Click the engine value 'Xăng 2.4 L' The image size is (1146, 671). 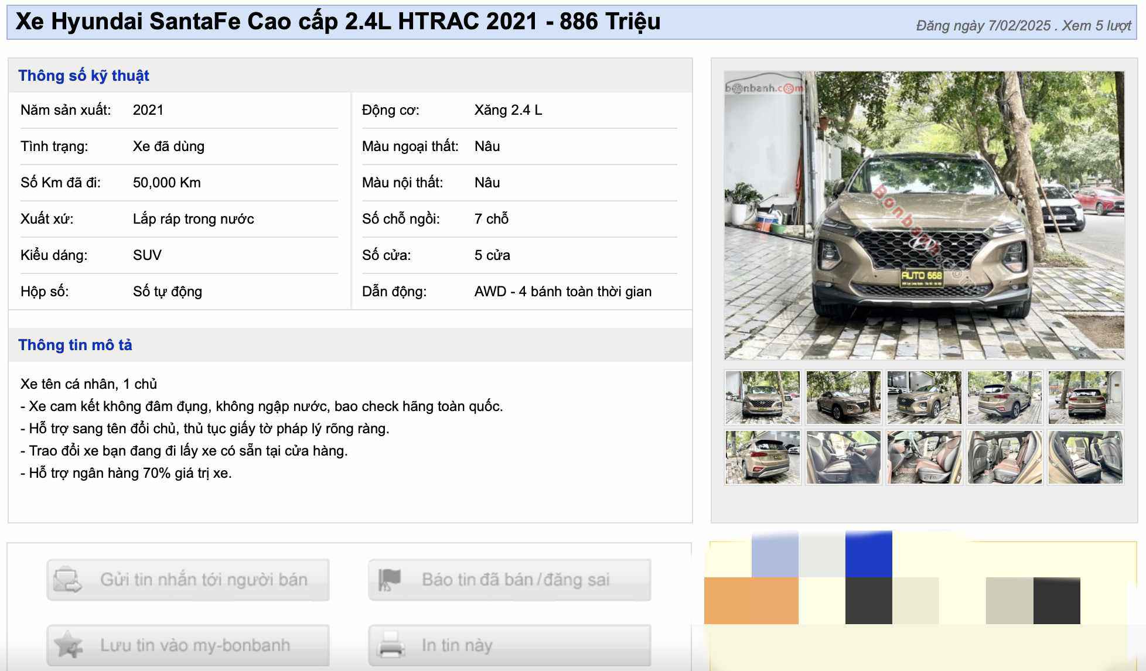coord(509,110)
